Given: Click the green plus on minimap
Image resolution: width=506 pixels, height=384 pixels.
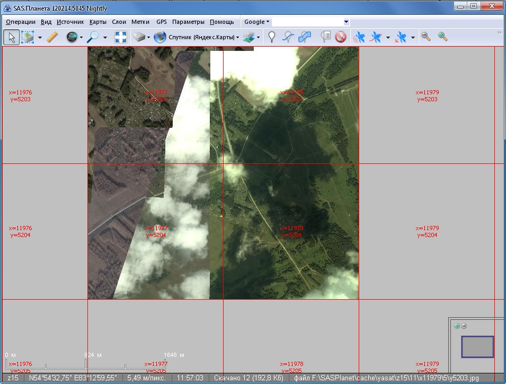Looking at the screenshot, I should (457, 326).
